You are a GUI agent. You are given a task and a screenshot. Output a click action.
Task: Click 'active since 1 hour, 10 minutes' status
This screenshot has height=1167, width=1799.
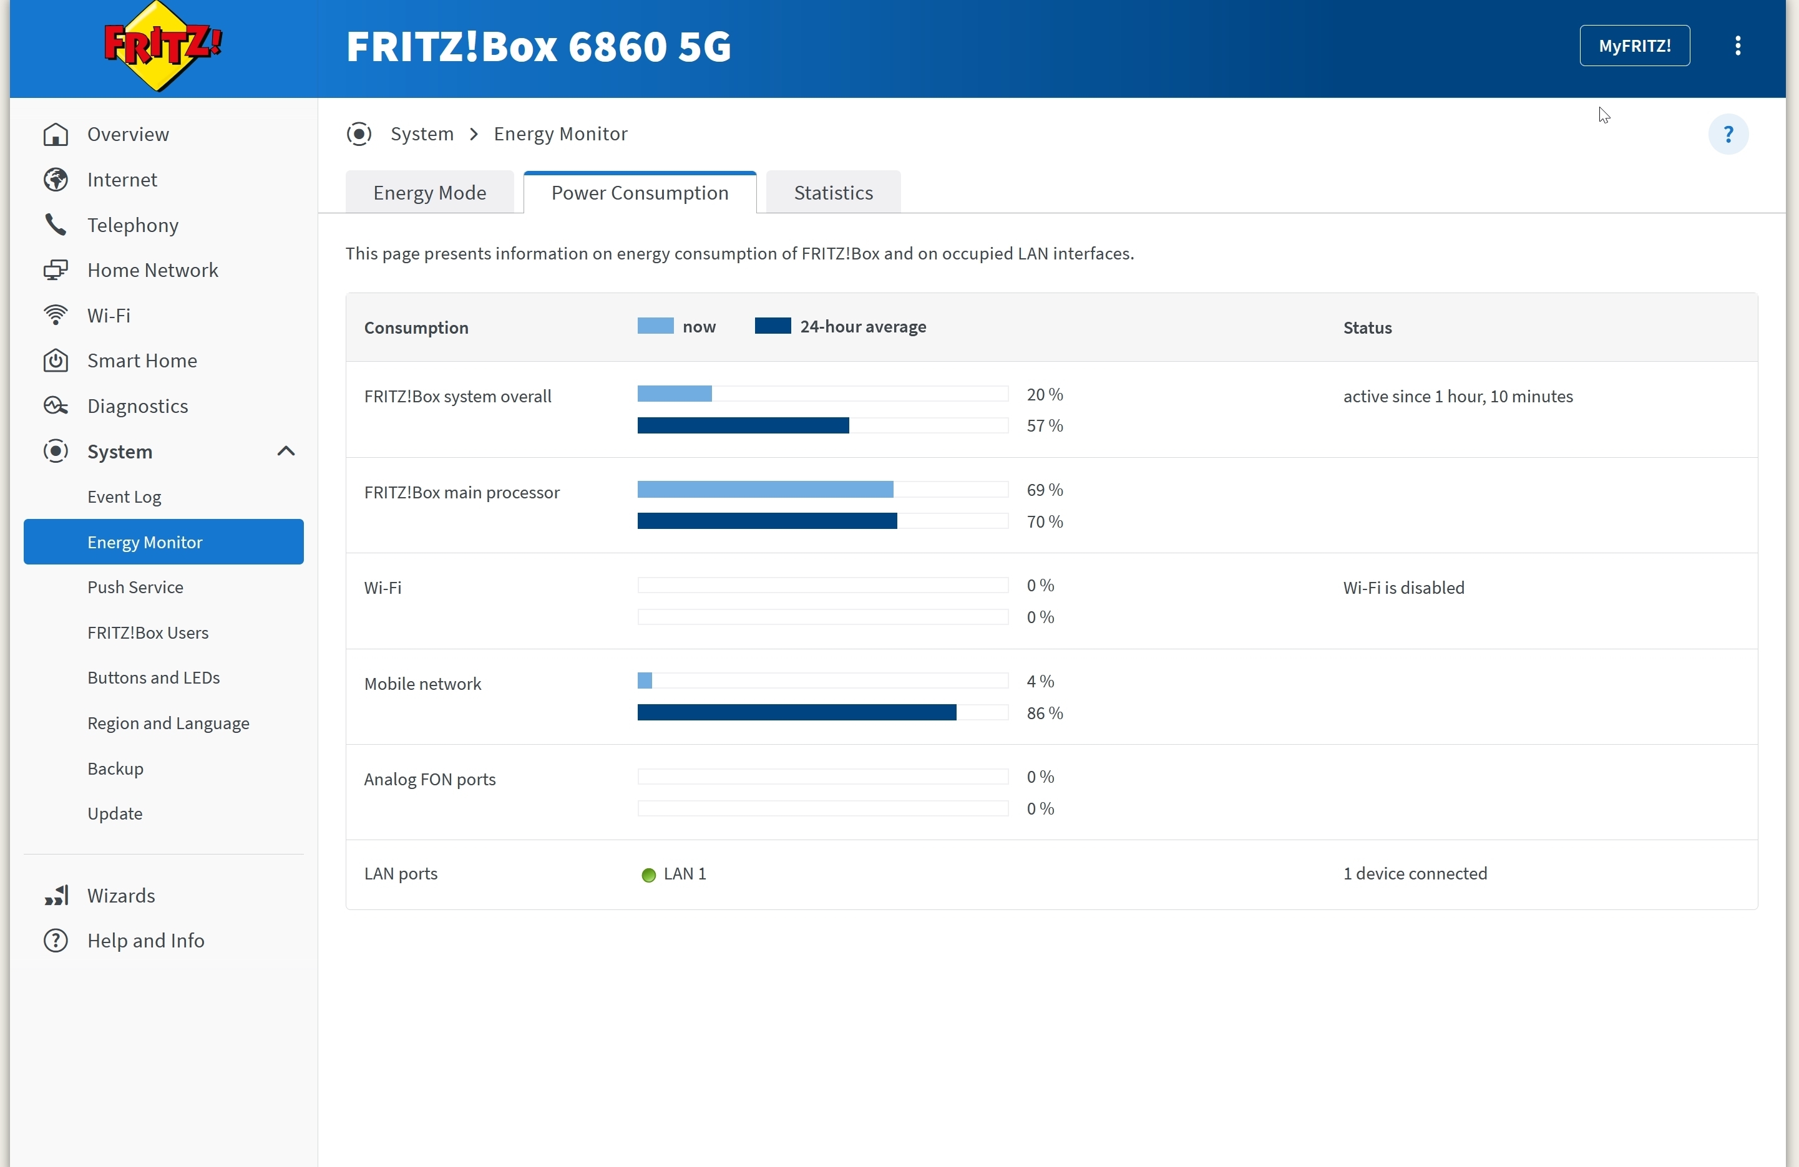1457,397
